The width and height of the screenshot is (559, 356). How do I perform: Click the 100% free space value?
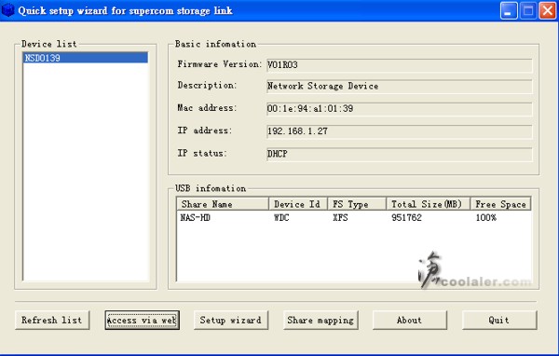point(486,217)
